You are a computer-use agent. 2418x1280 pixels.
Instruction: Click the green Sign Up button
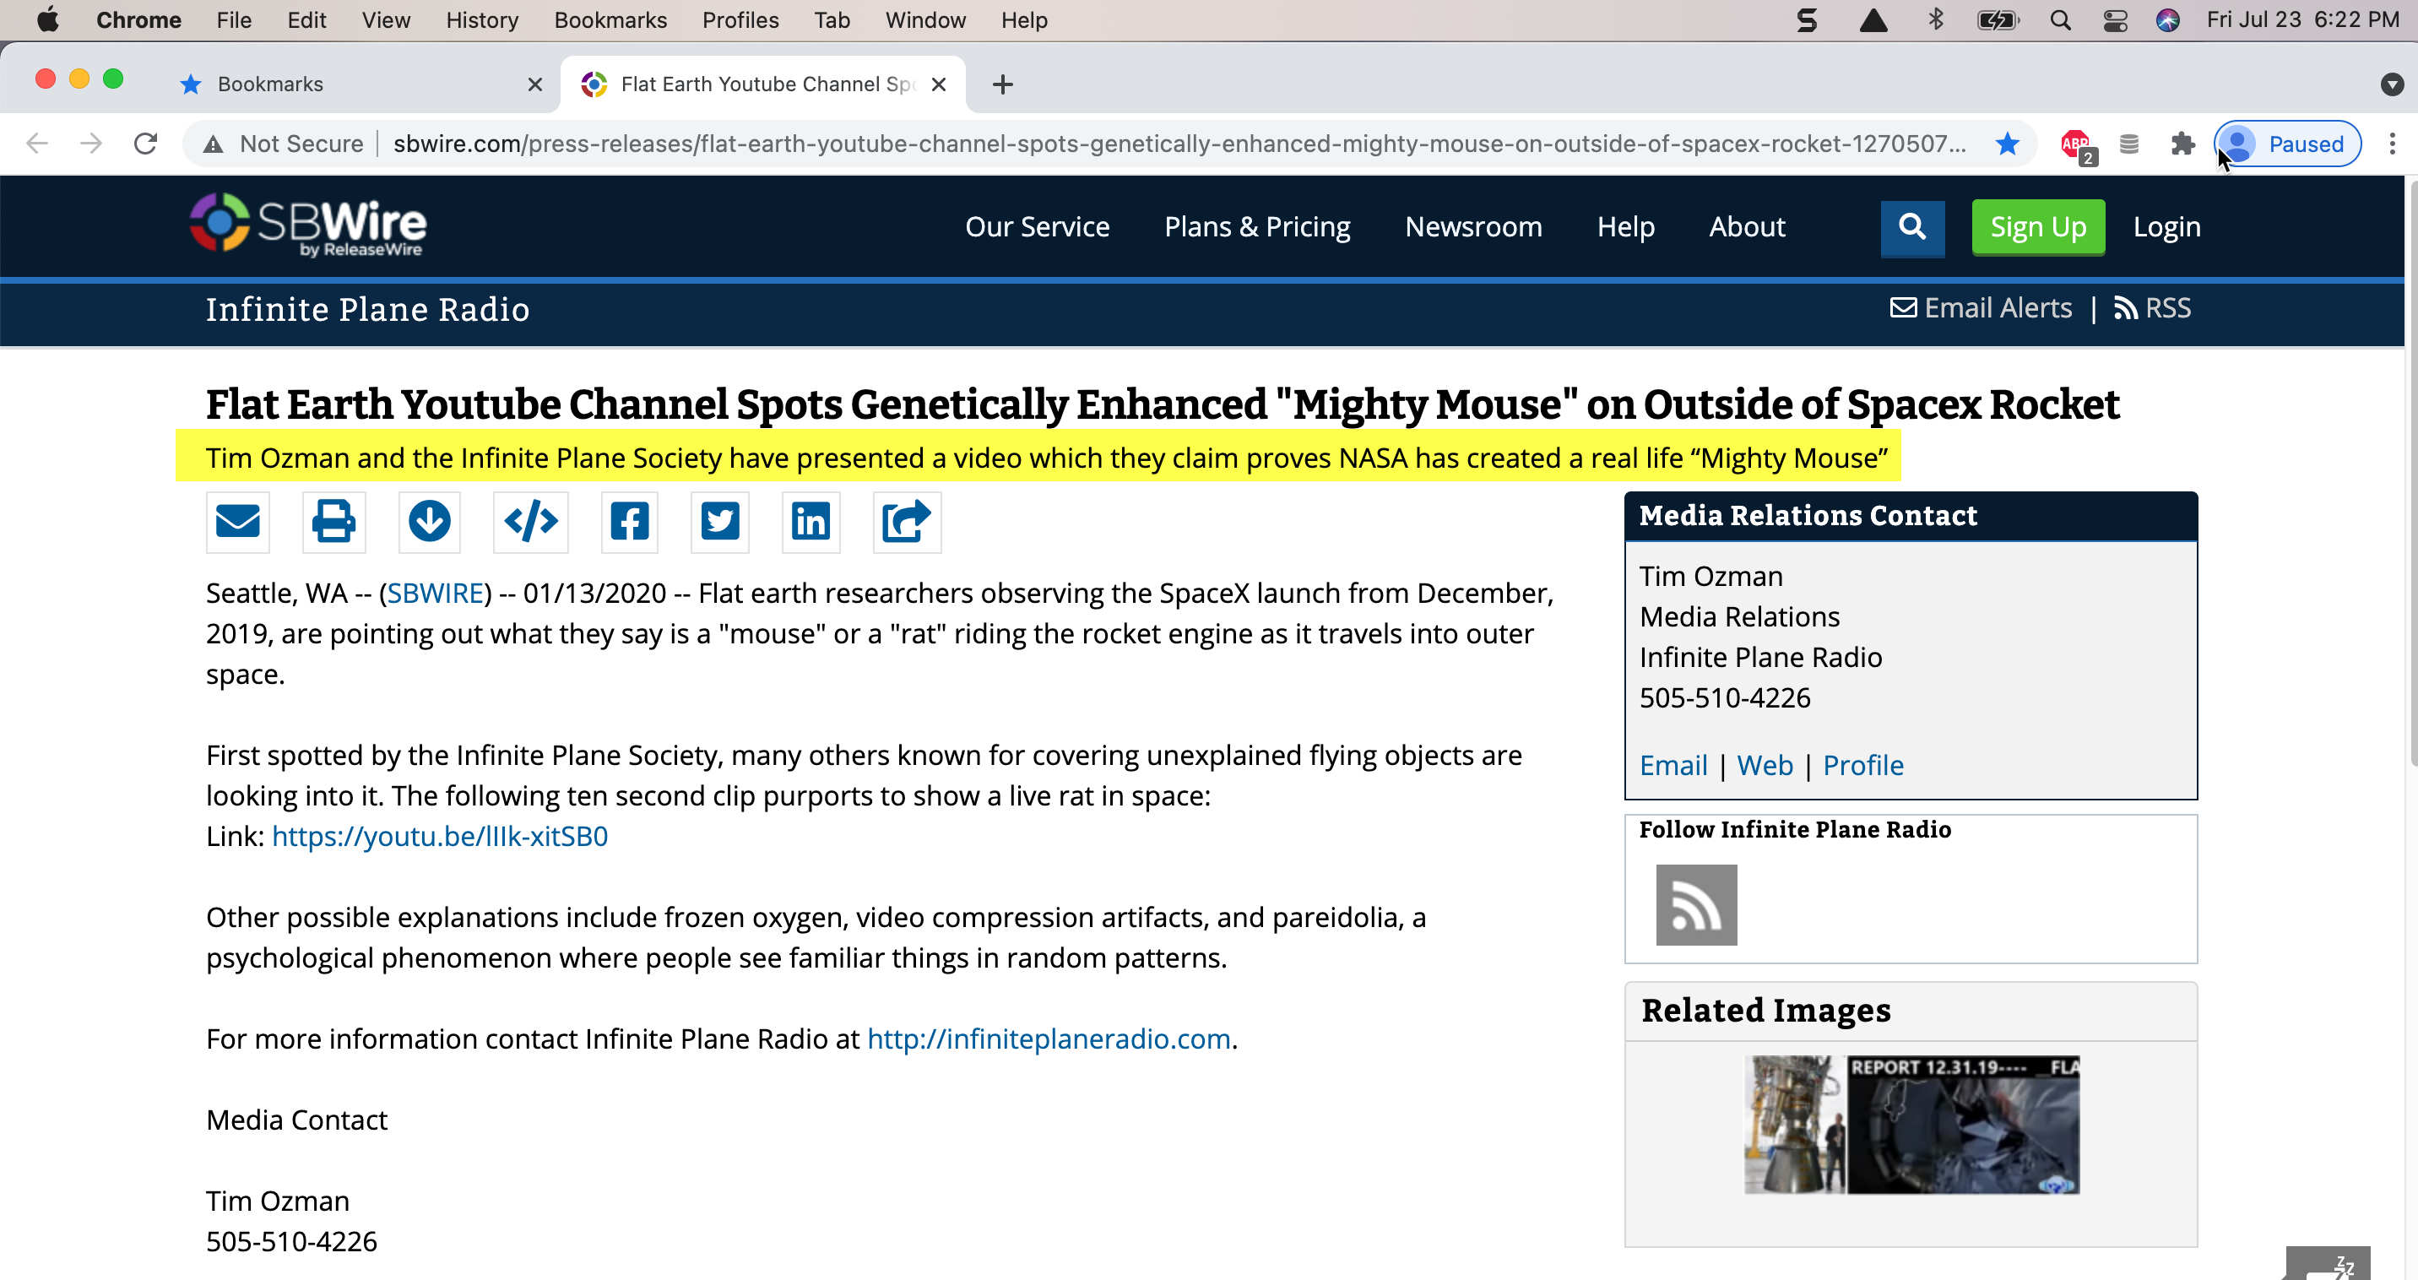coord(2038,227)
